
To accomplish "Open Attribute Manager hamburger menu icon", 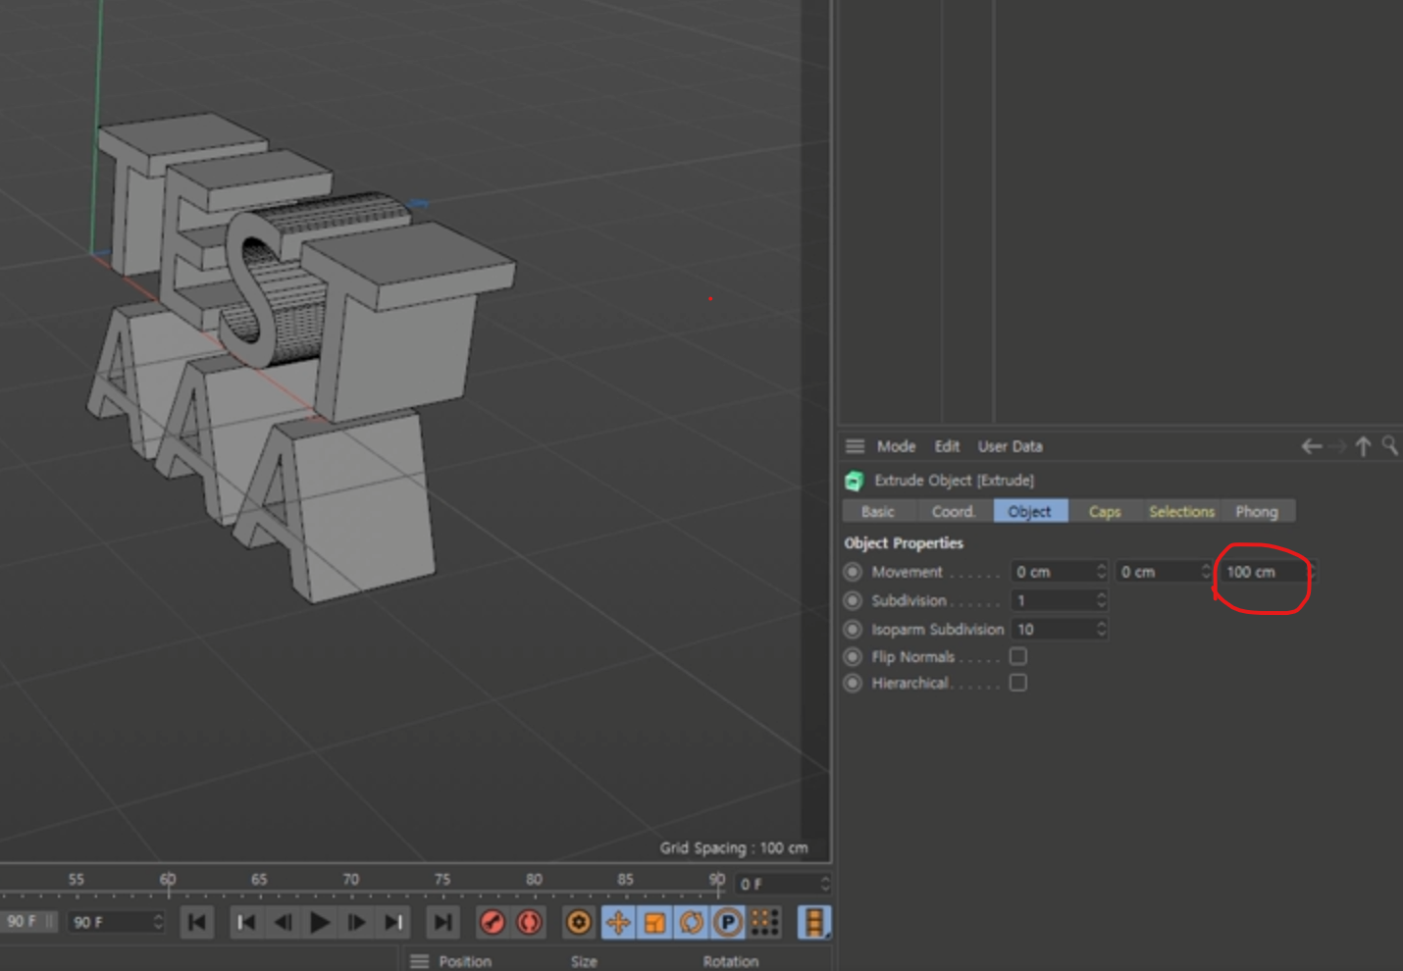I will pyautogui.click(x=856, y=446).
